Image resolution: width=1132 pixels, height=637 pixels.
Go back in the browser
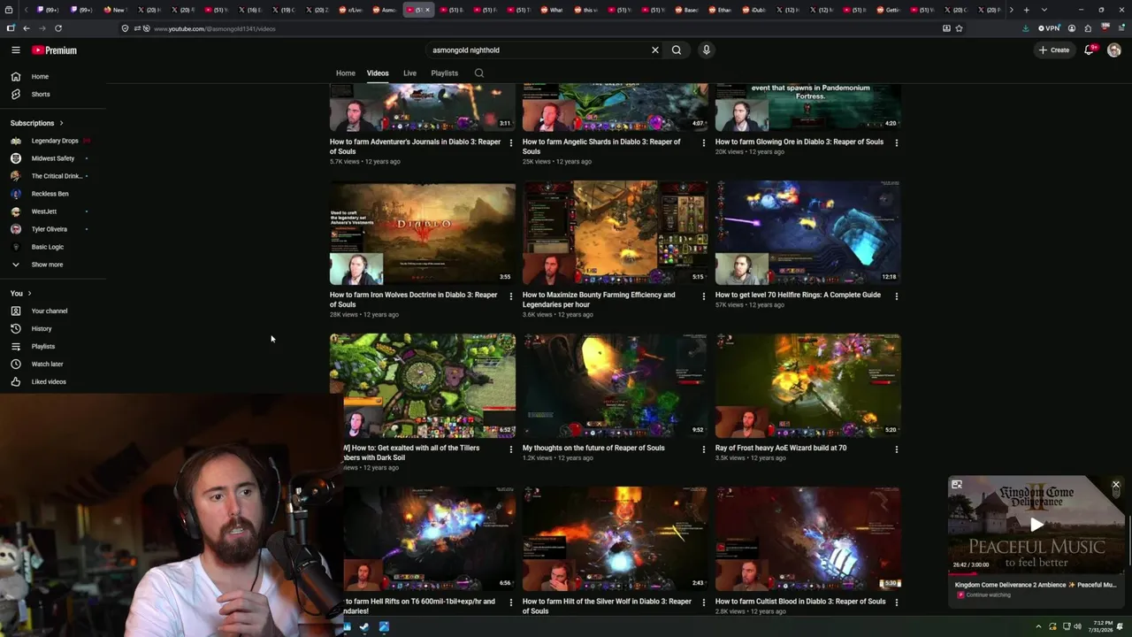click(x=27, y=28)
